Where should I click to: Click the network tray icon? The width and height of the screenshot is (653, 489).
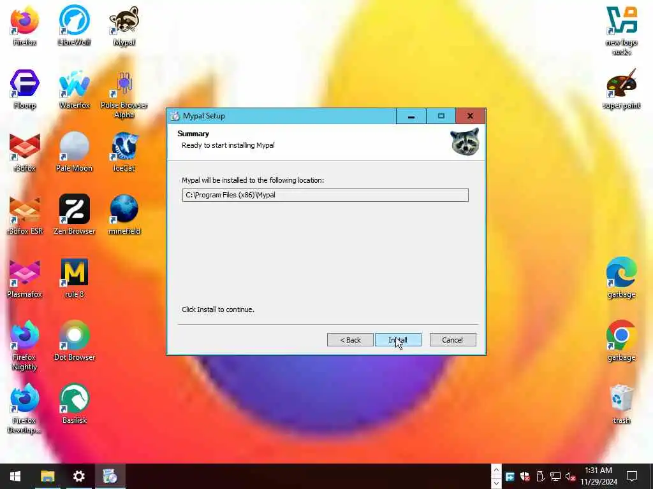(555, 476)
